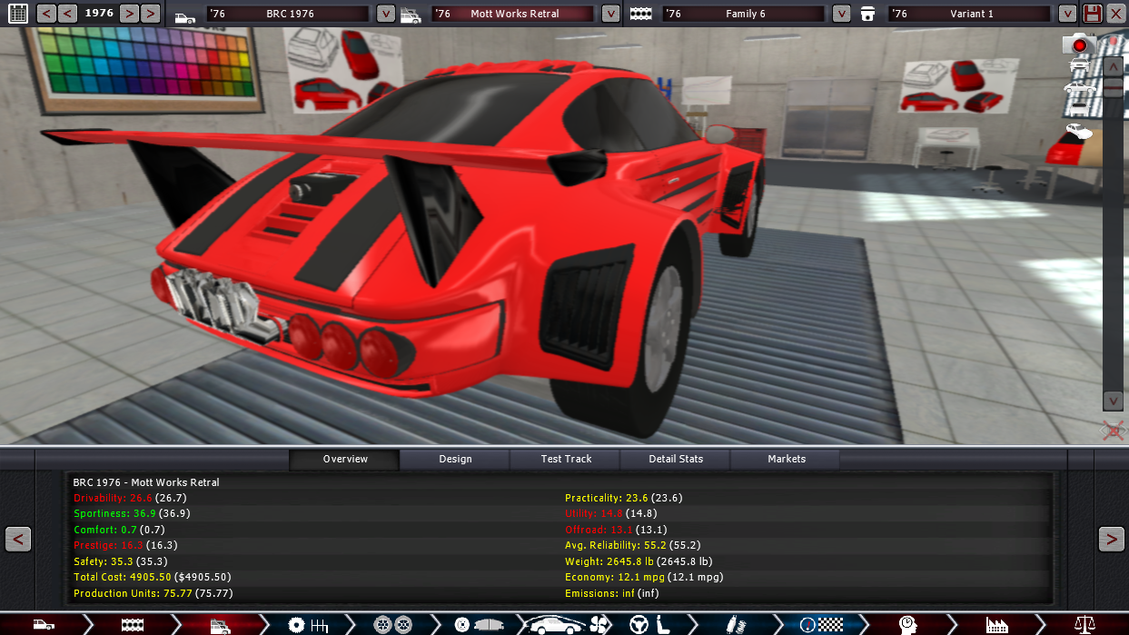
Task: Switch to side camera view icon
Action: (1080, 88)
